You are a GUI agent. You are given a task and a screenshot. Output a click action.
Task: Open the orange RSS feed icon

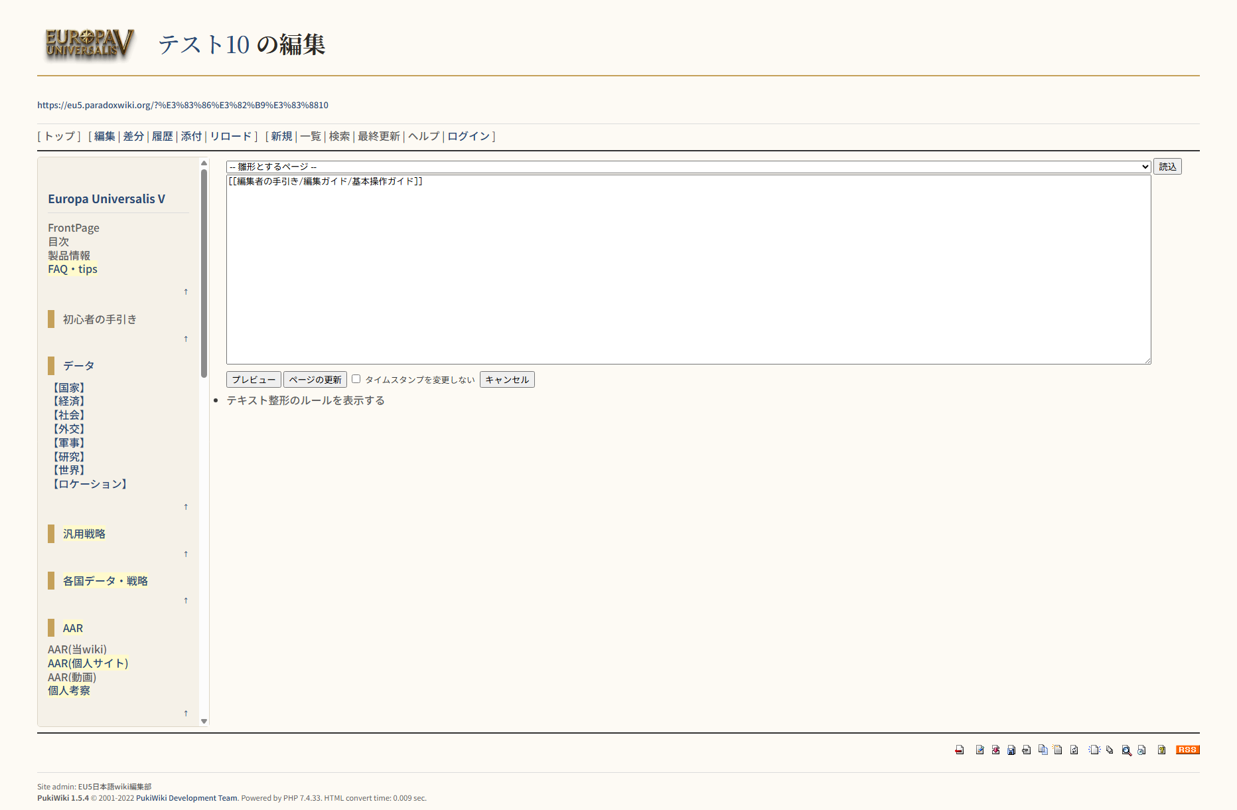coord(1187,750)
